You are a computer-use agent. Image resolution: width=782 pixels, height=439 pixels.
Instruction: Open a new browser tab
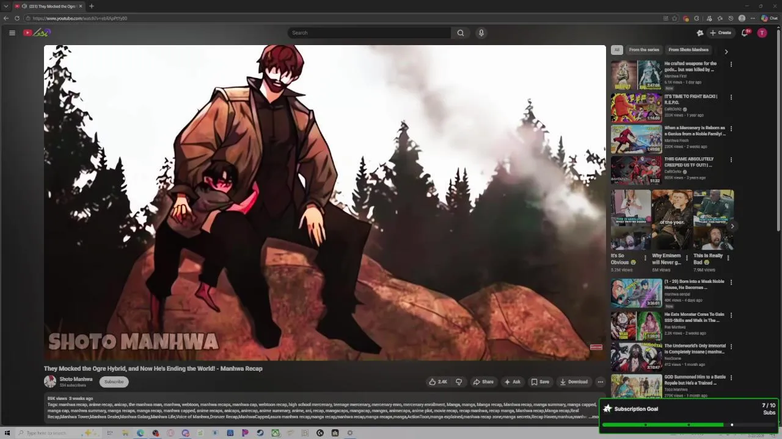click(91, 6)
